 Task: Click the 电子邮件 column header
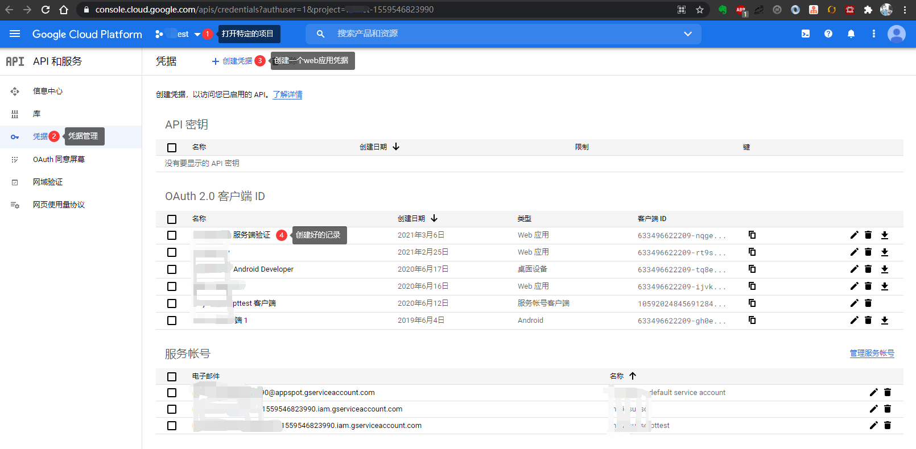click(x=206, y=376)
